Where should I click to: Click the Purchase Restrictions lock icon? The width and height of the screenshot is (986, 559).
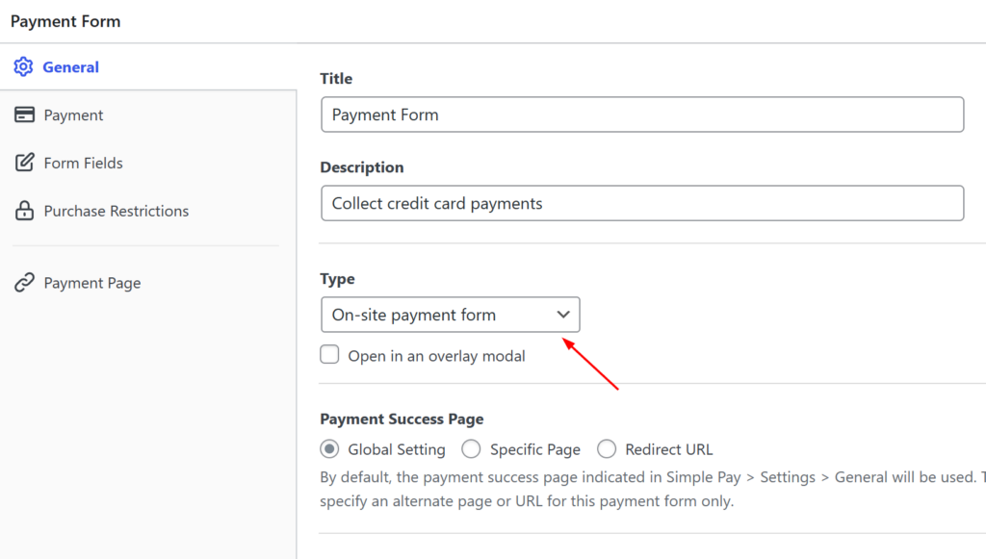point(24,212)
